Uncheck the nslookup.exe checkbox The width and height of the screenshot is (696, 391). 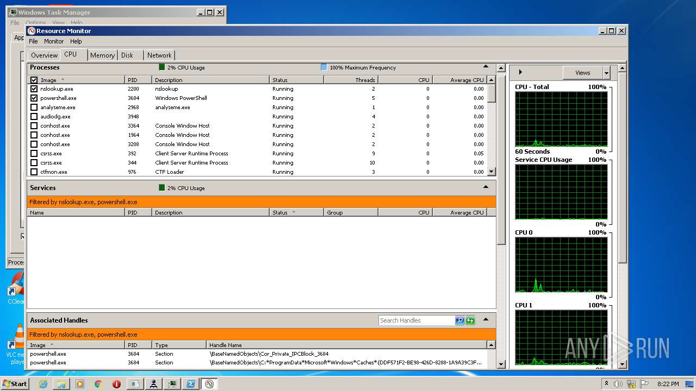pos(34,89)
